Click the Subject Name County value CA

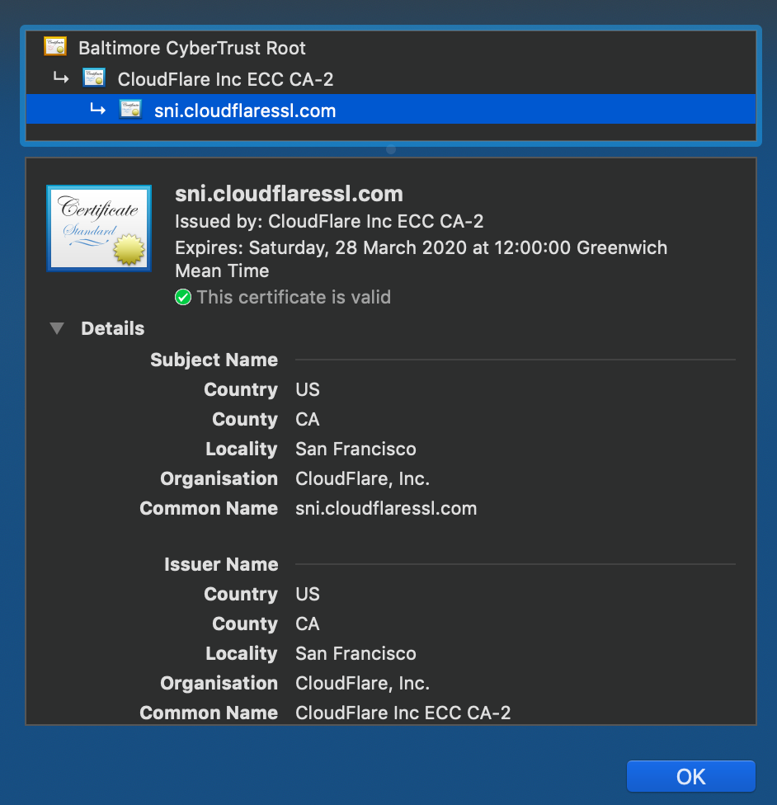click(308, 420)
